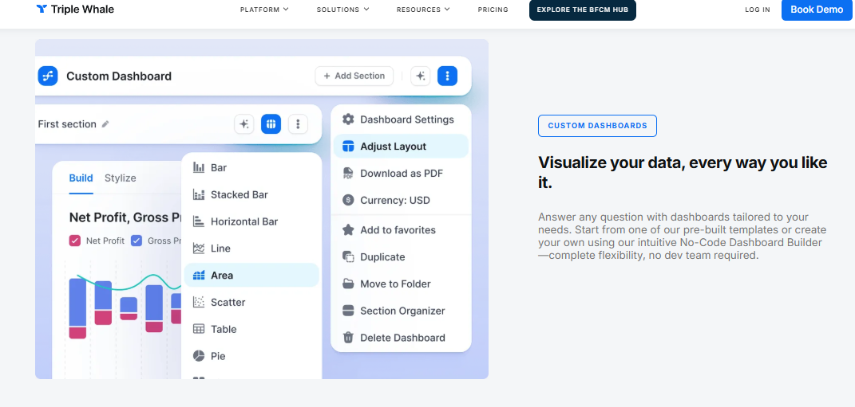Select Adjust Layout menu entry
The width and height of the screenshot is (855, 407).
402,147
